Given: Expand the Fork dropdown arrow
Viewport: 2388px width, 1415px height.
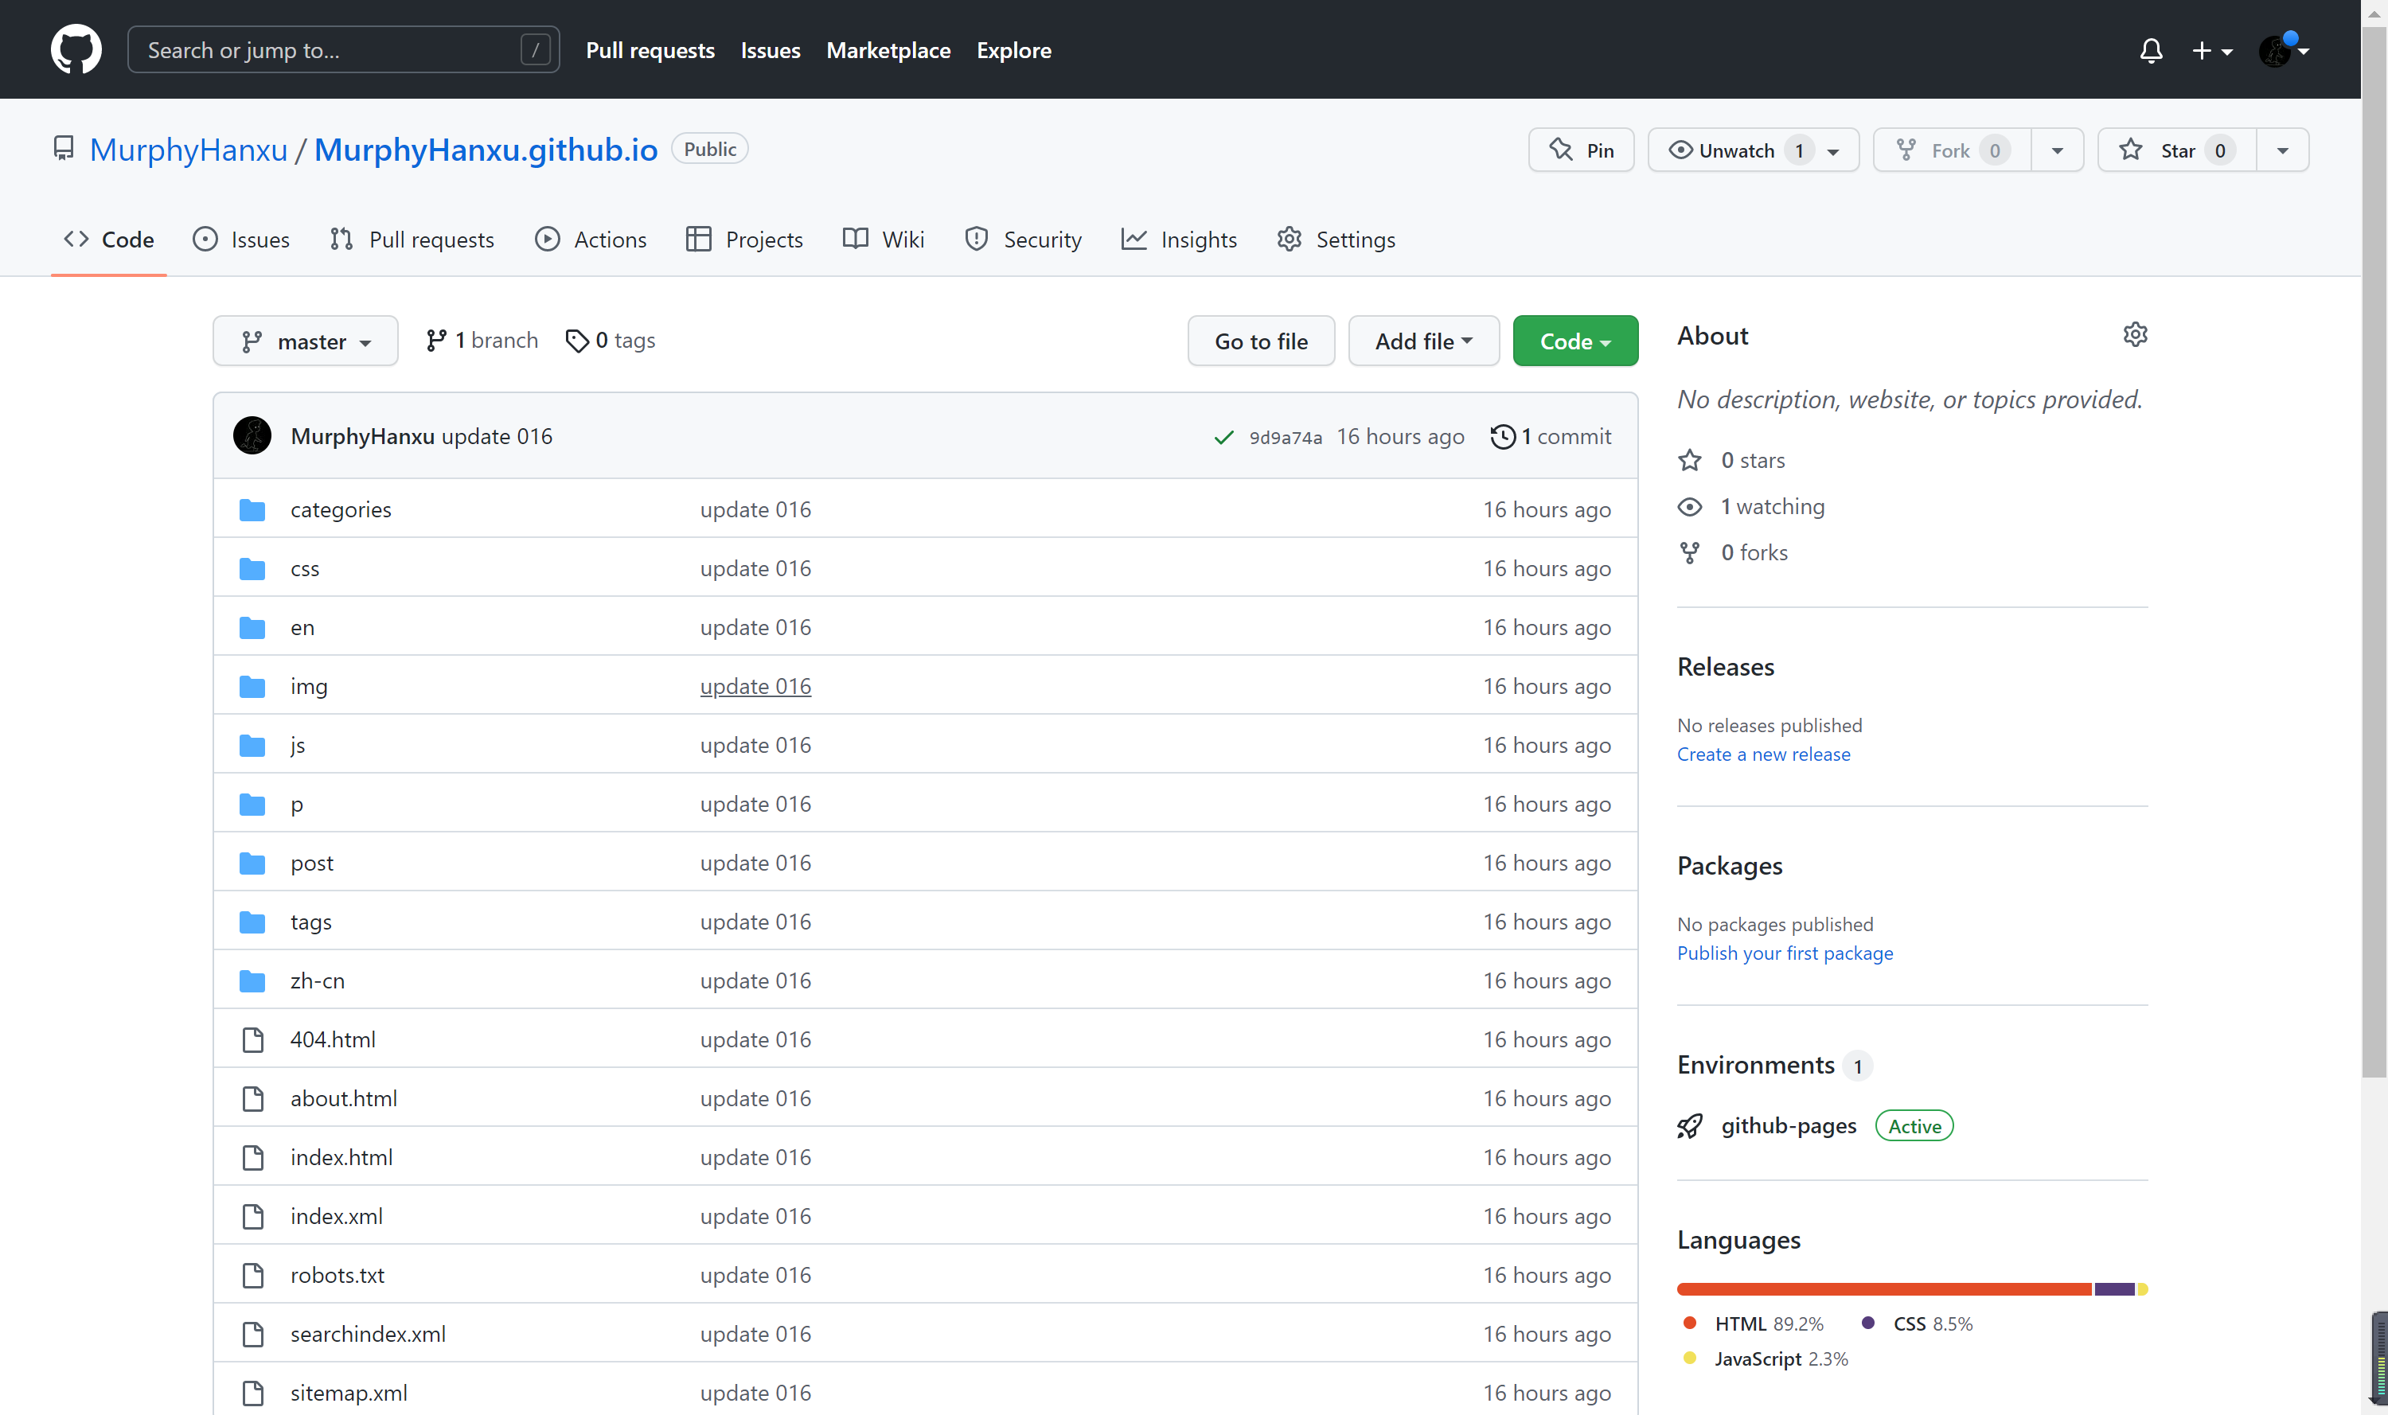Looking at the screenshot, I should (x=2057, y=150).
